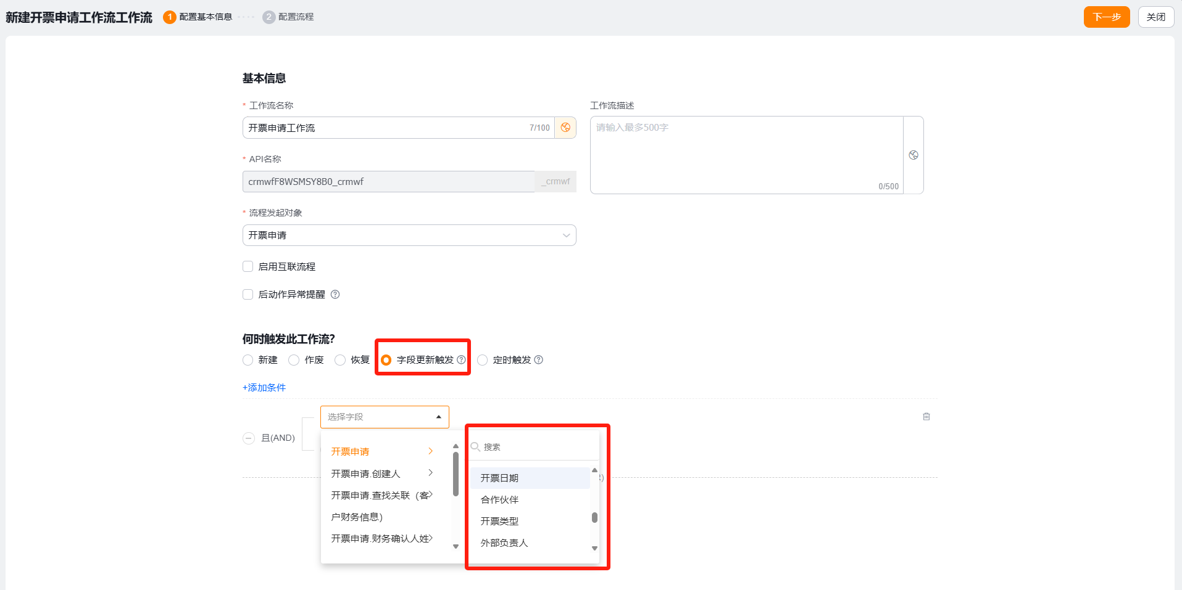Select the 新建 trigger radio button
The width and height of the screenshot is (1182, 590).
(x=248, y=360)
